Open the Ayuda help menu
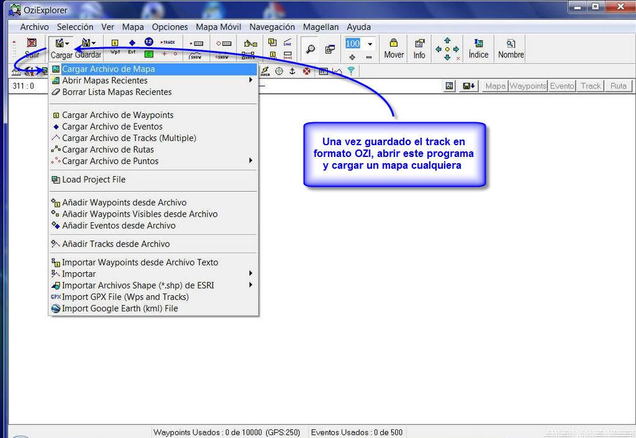The image size is (636, 438). click(x=358, y=27)
